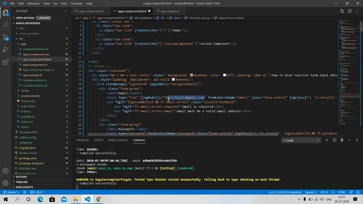Close the terminal panel
This screenshot has height=204, width=363.
coord(357,140)
